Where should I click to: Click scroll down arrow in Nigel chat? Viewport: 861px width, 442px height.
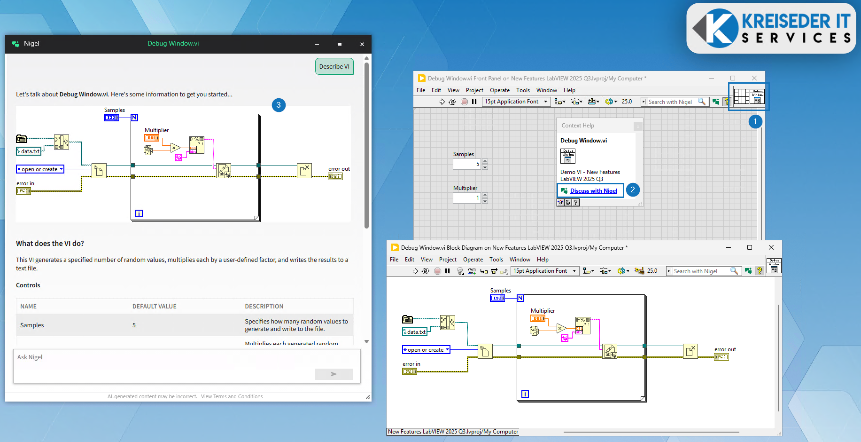point(367,342)
